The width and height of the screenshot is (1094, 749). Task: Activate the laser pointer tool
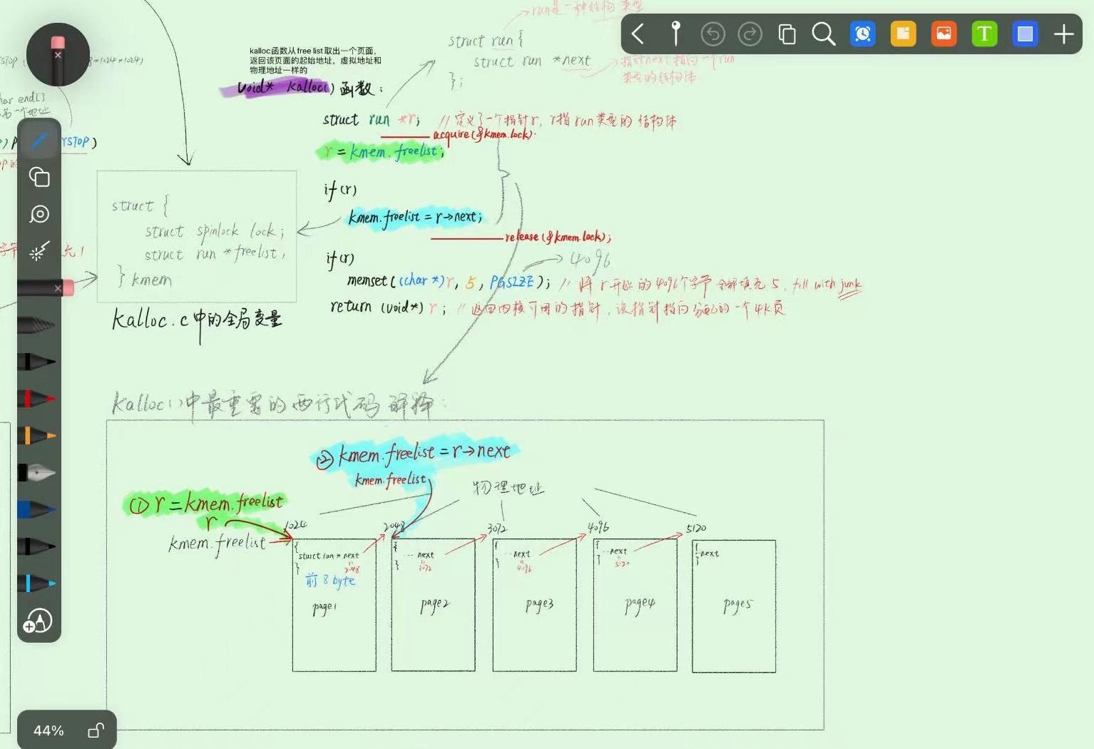[39, 251]
